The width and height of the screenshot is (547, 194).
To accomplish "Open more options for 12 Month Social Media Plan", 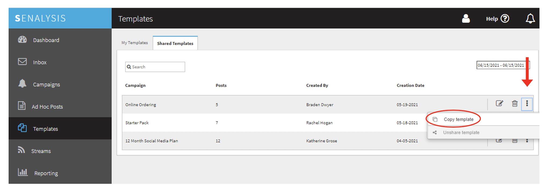I will point(527,141).
